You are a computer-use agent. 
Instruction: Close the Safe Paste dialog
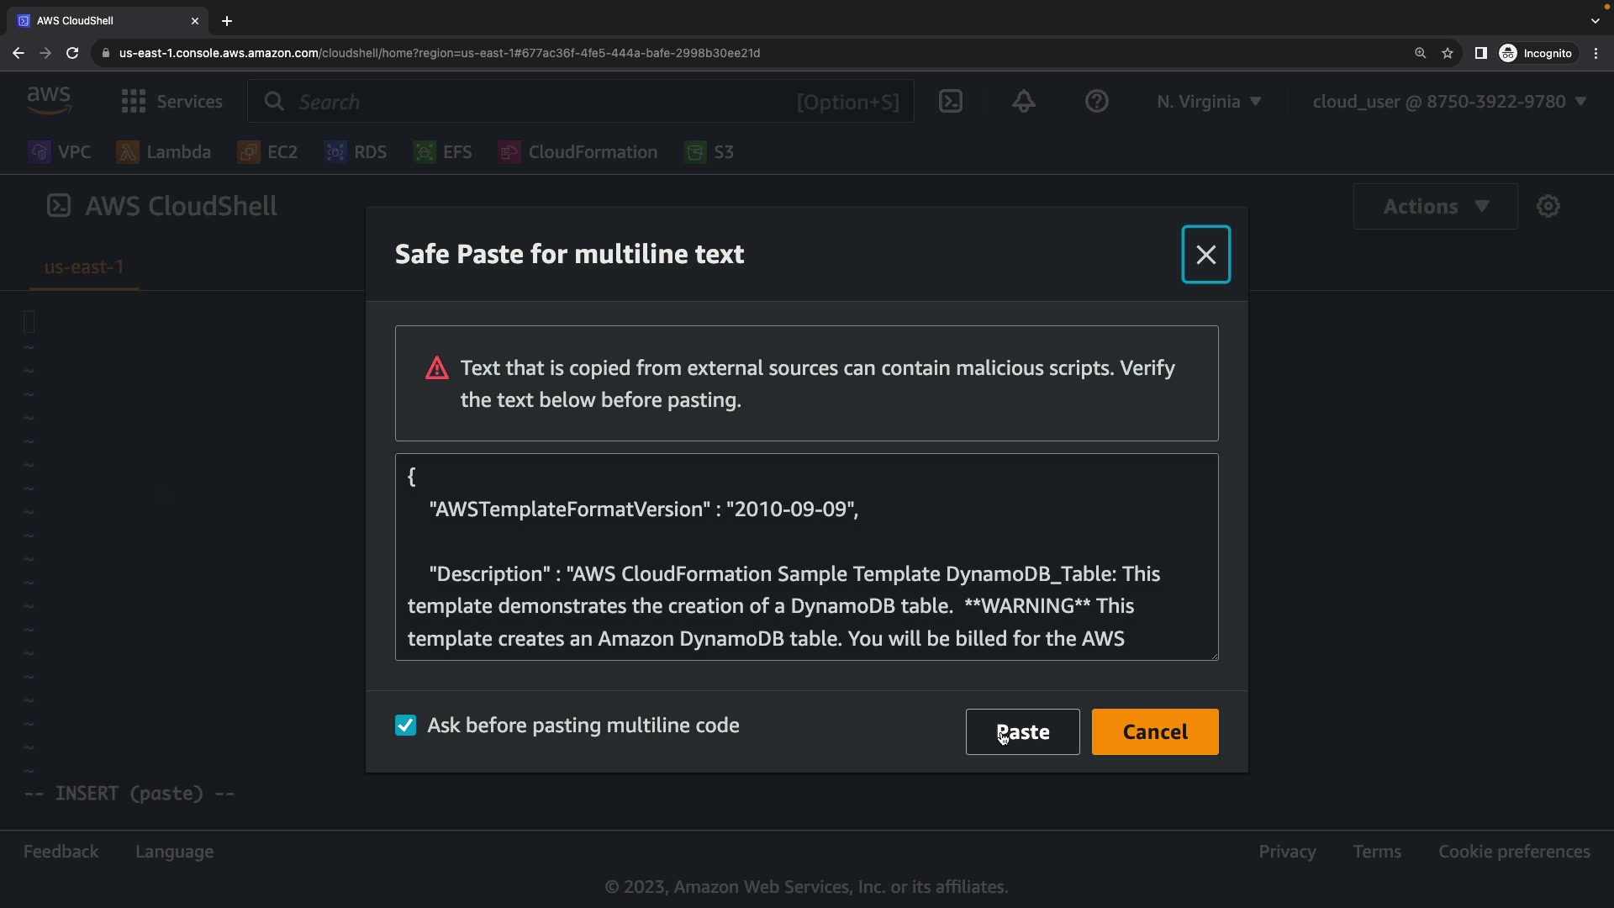[x=1205, y=255]
